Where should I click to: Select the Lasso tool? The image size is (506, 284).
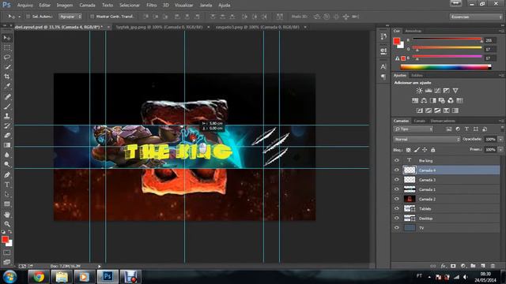[7, 58]
